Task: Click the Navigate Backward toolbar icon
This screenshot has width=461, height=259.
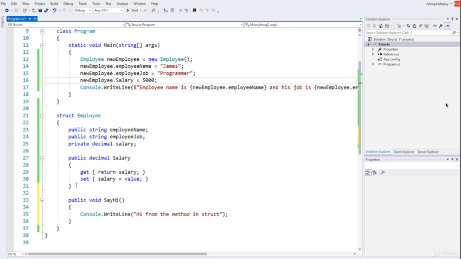Action: (x=7, y=10)
